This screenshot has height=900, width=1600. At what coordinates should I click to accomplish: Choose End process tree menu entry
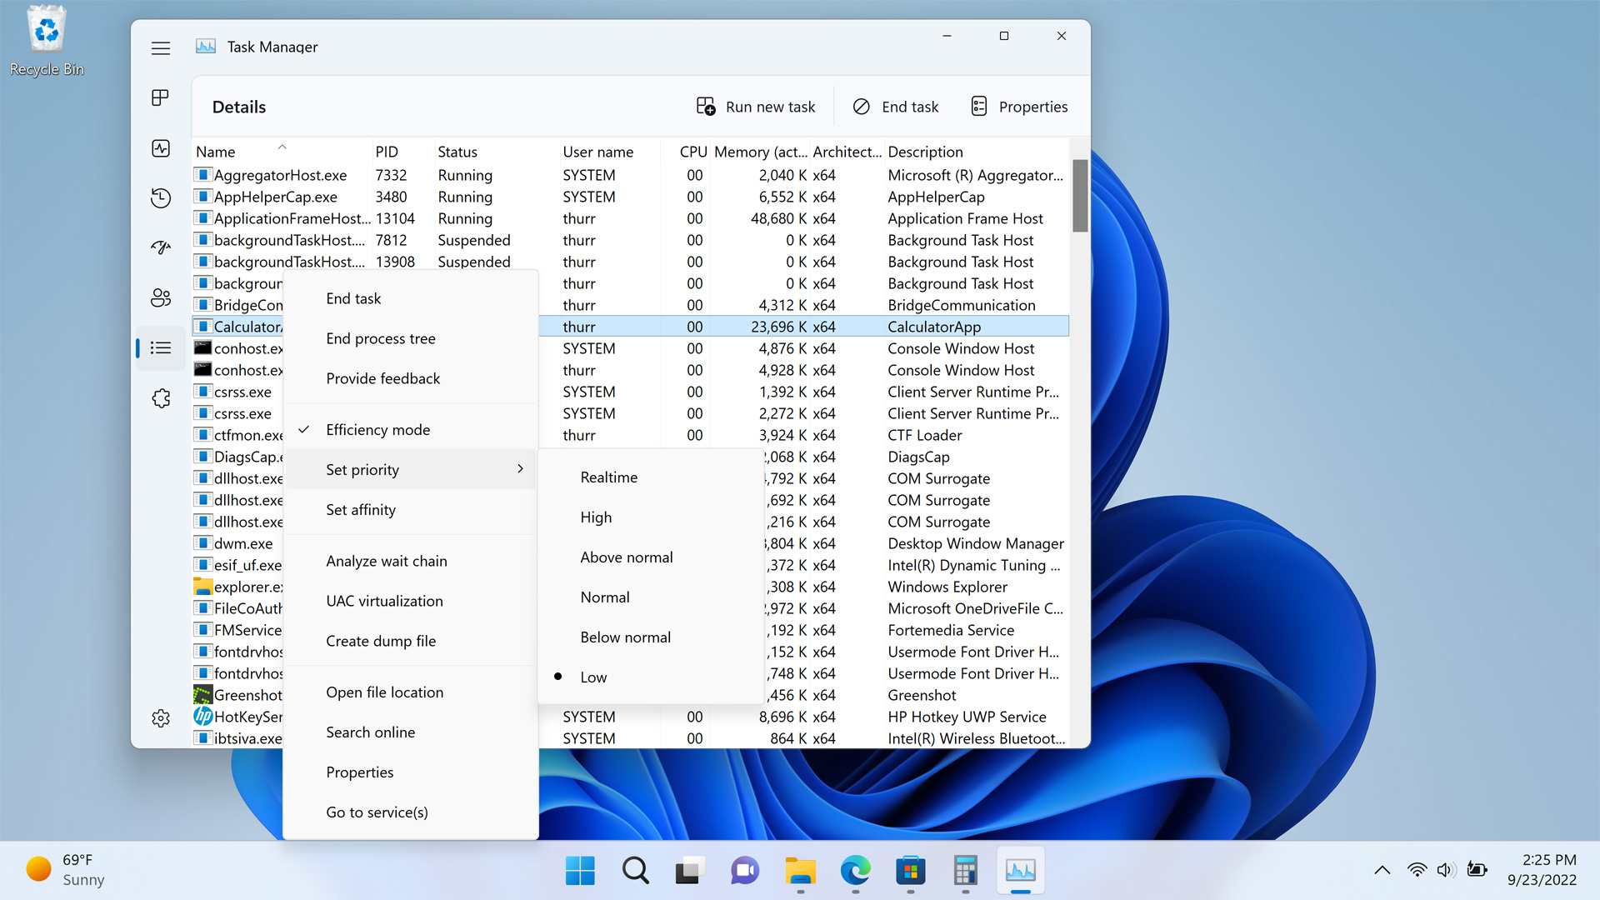pos(380,338)
